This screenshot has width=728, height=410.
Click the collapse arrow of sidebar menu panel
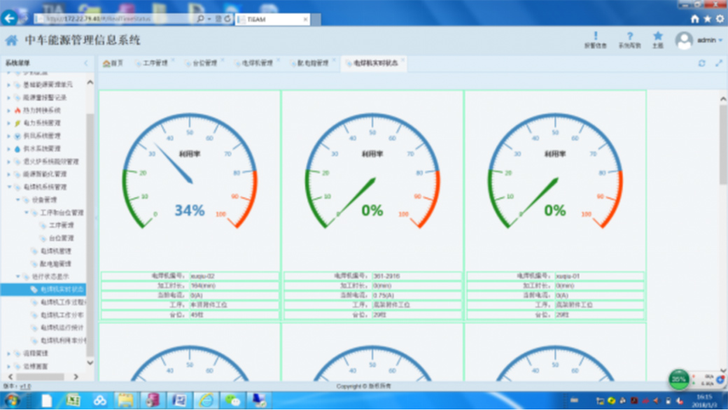pyautogui.click(x=87, y=63)
